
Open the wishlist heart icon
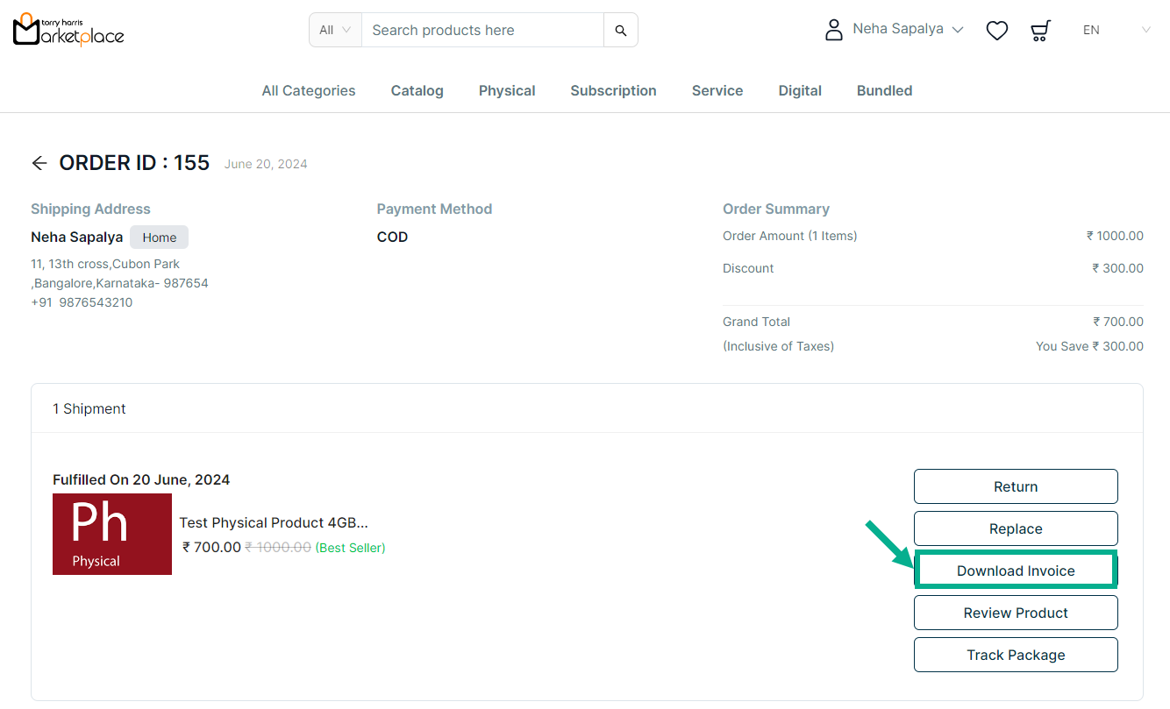click(996, 31)
